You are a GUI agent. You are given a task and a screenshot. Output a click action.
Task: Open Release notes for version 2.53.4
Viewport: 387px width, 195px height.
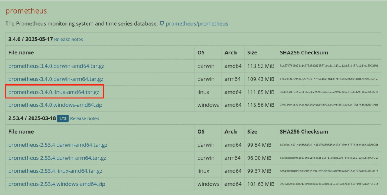[84, 118]
